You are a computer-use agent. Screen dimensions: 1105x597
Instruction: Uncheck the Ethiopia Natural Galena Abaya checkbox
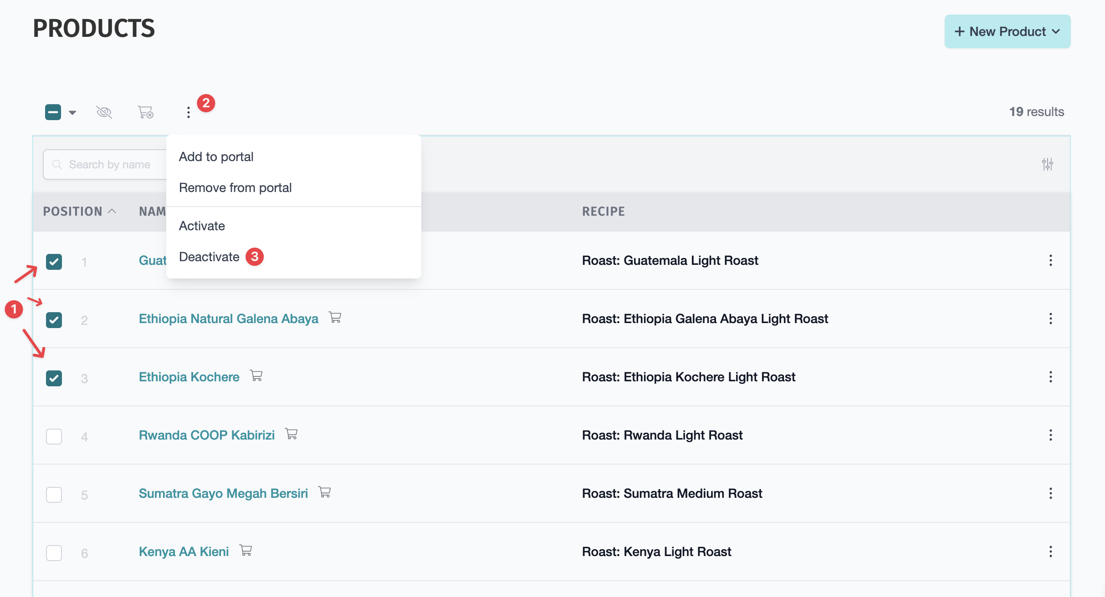click(x=54, y=320)
